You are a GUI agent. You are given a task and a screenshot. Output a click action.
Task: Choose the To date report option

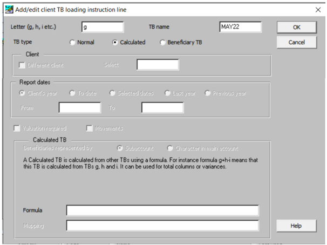83,93
